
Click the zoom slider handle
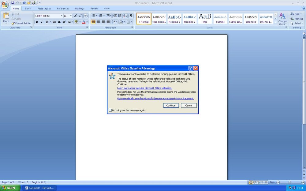click(289, 182)
